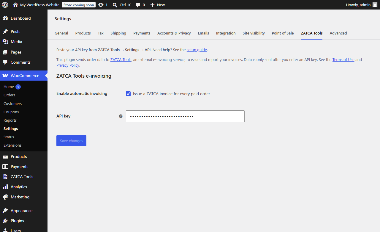Open the Customers submenu item

tap(12, 104)
